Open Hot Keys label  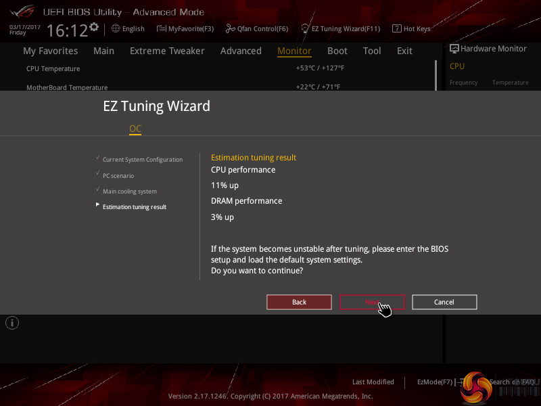click(x=417, y=28)
